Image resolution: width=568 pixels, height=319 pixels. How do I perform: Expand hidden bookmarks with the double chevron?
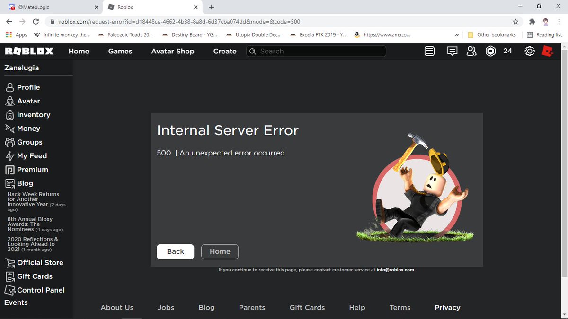pyautogui.click(x=457, y=35)
